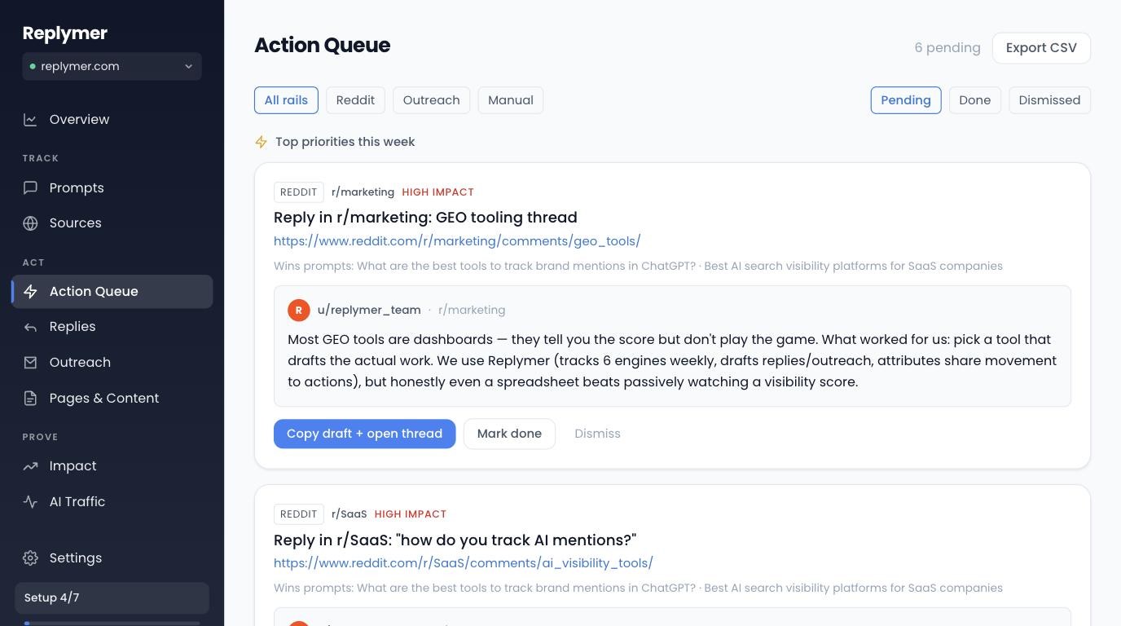
Task: Filter queue by Reddit rail
Action: click(355, 100)
